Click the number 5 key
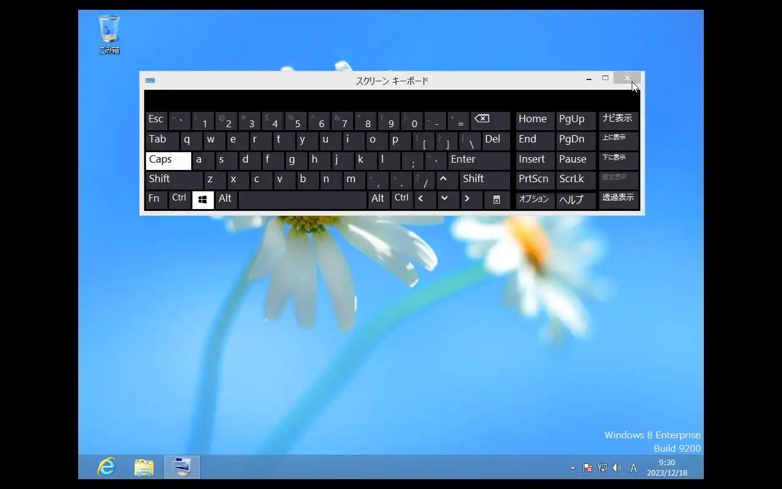The height and width of the screenshot is (489, 782). [296, 120]
